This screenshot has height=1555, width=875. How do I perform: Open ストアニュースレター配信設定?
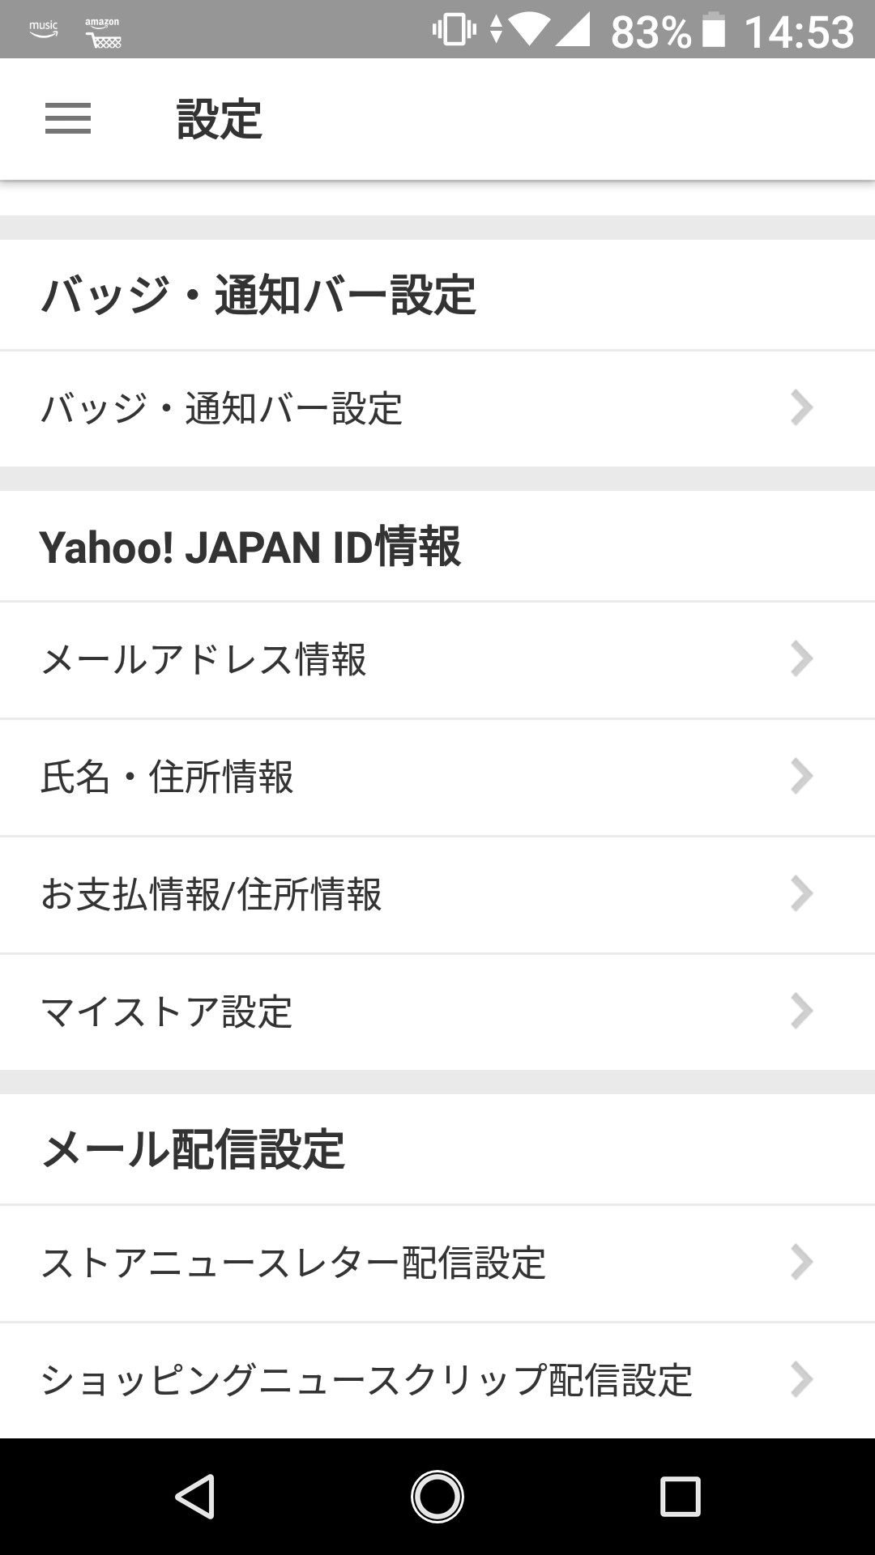point(293,1263)
